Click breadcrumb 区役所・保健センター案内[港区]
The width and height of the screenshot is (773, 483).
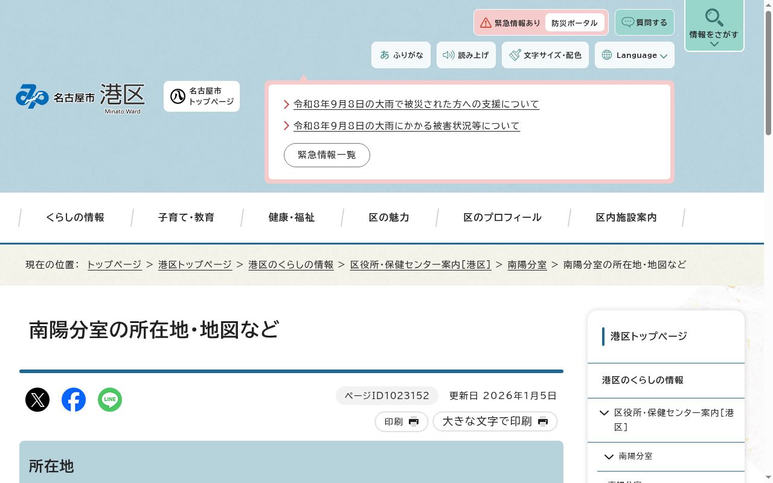421,264
